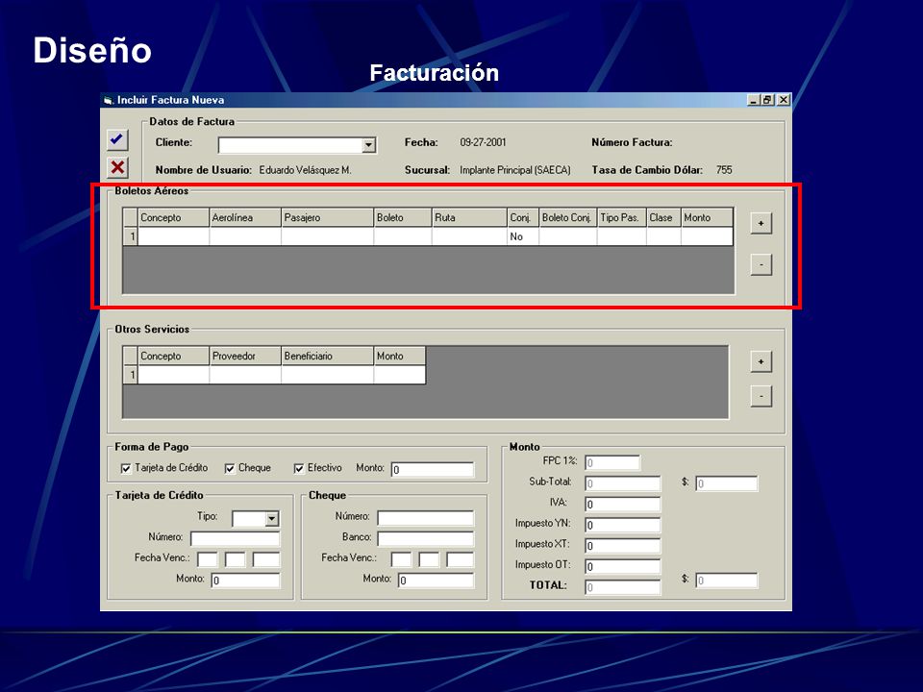Click the red X cancel icon
This screenshot has width=923, height=692.
pyautogui.click(x=117, y=167)
